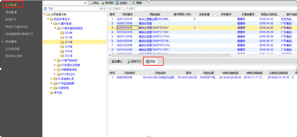Click the green 刷新 refresh icon
Viewport: 298px width, 137px height.
(134, 3)
